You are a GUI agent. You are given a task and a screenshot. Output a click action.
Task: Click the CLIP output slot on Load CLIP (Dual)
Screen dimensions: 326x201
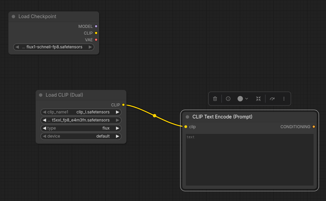tap(123, 105)
